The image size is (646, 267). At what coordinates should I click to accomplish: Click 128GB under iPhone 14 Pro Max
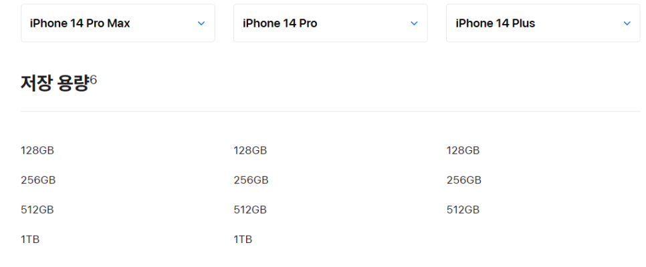37,151
